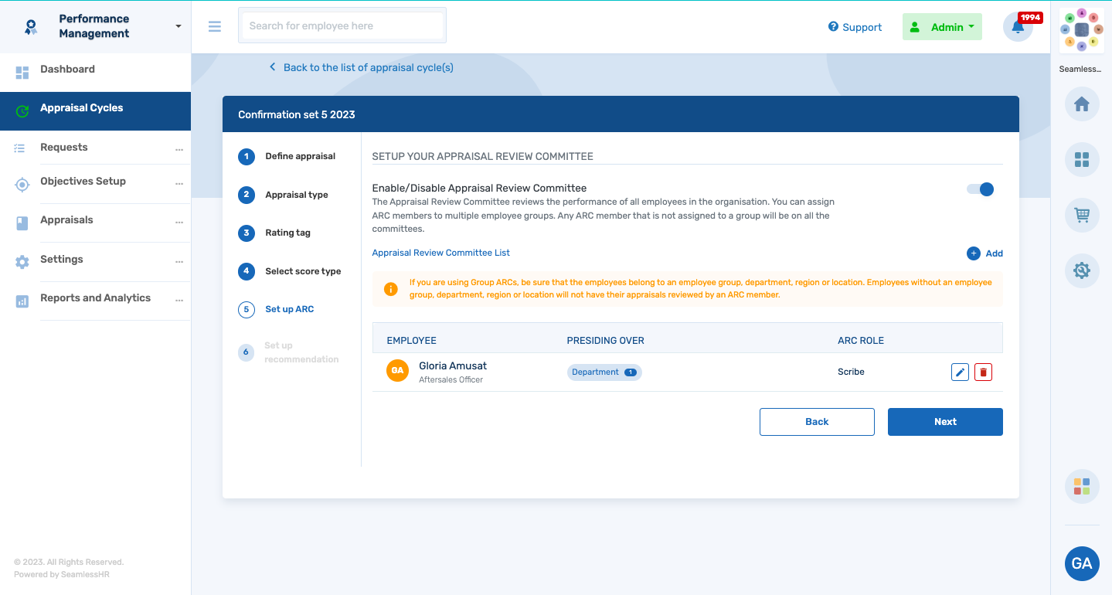The image size is (1112, 595).
Task: Delete Gloria Amusat using the red trash icon
Action: [983, 372]
